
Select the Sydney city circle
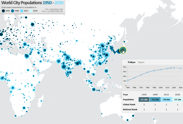point(133,116)
